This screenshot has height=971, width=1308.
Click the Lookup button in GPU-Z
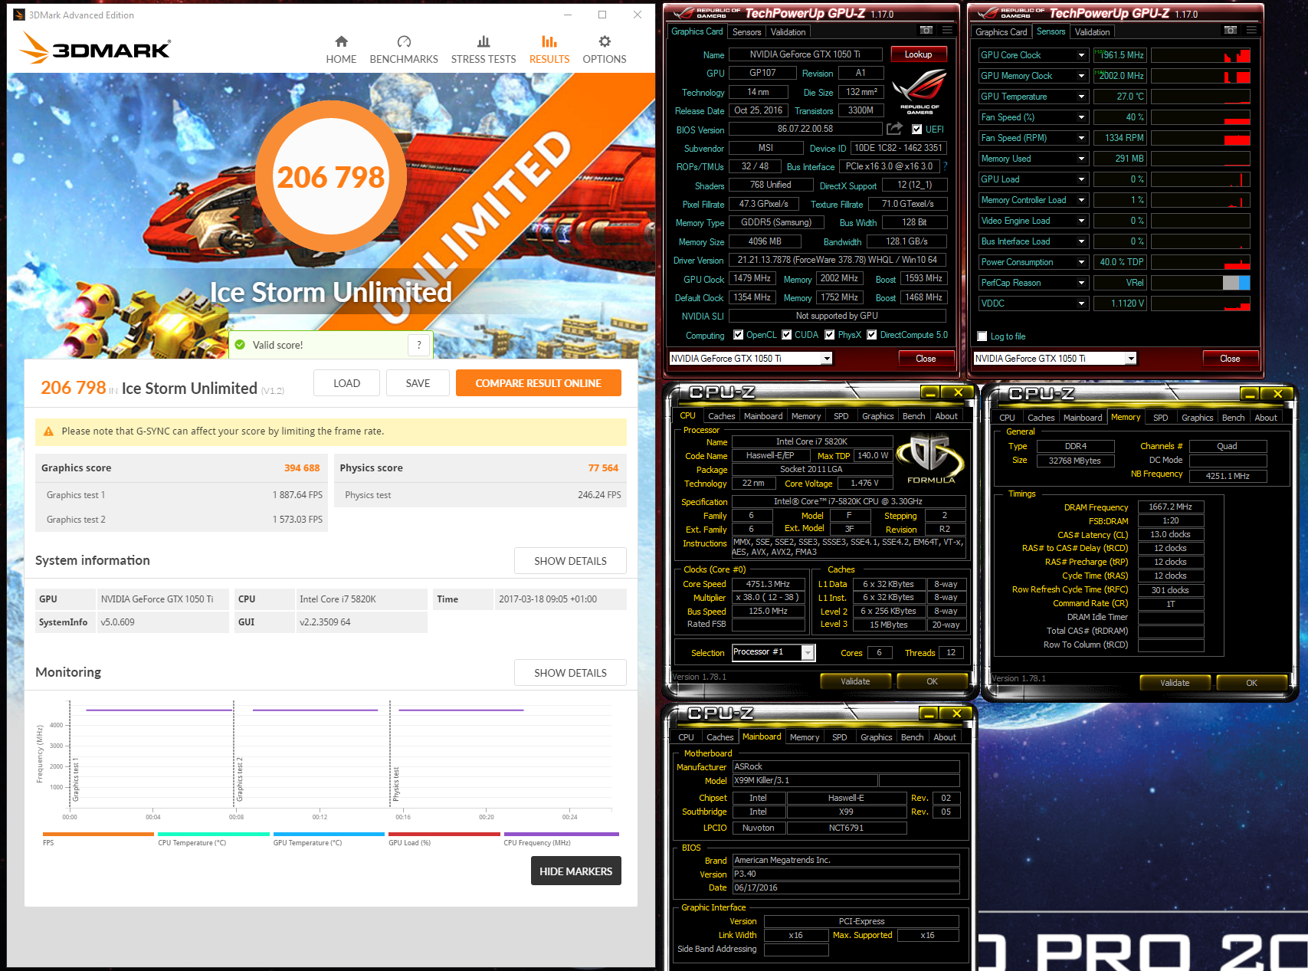click(x=918, y=54)
